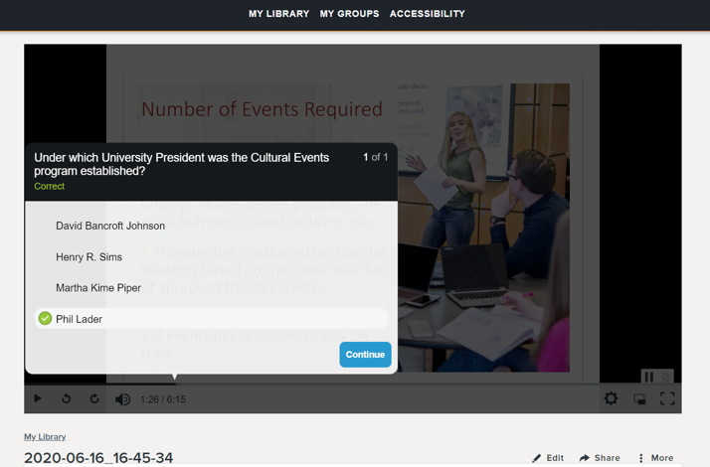
Task: Select answer Martha Kime Piper
Action: 98,288
